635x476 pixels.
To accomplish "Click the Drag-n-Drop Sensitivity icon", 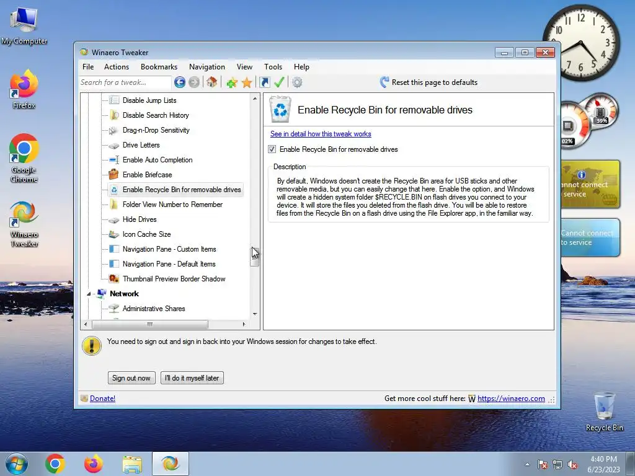I will click(114, 130).
